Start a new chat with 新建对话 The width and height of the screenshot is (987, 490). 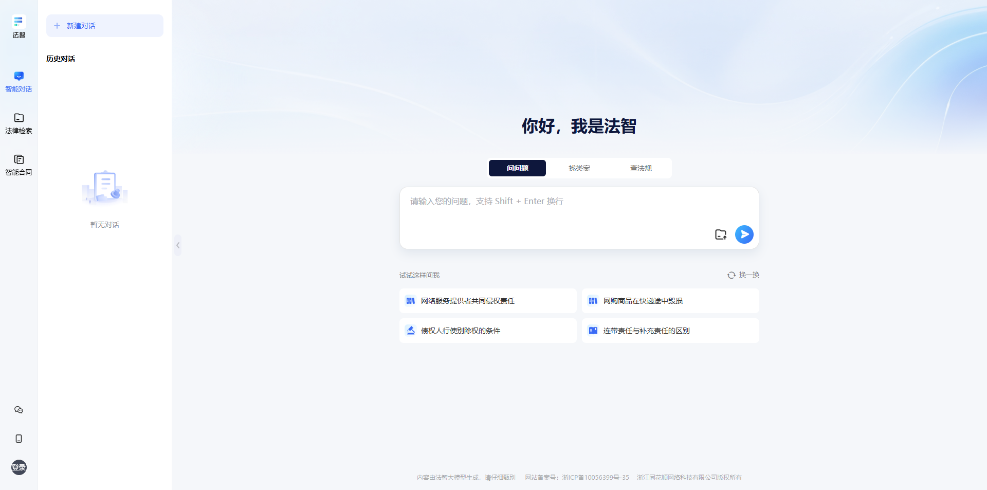point(105,26)
